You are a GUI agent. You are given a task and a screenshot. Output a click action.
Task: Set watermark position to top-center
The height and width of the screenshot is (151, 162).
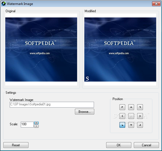[x=131, y=107]
